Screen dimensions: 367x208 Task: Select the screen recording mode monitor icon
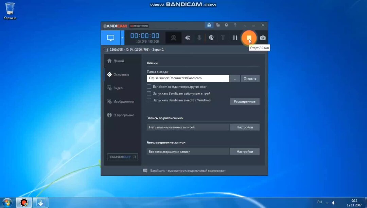tap(110, 38)
